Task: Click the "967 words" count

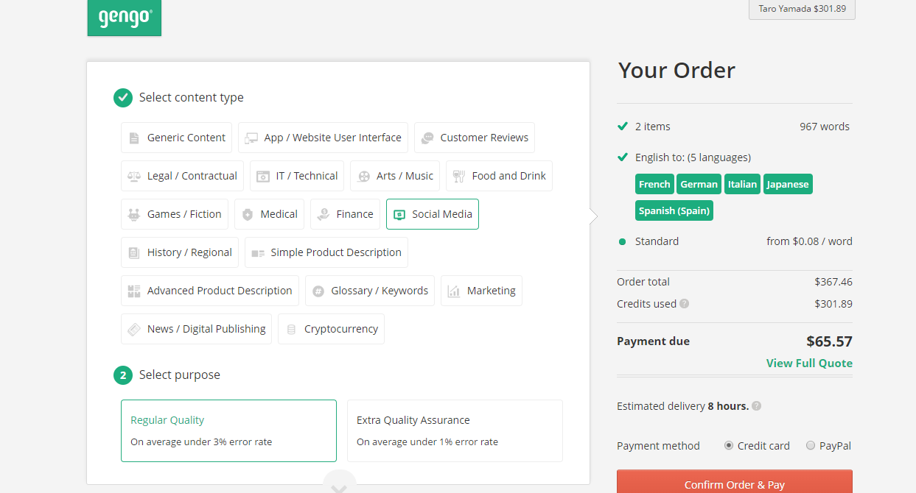Action: point(825,127)
